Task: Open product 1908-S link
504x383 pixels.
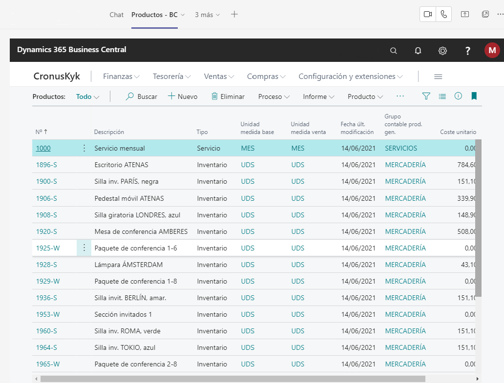Action: [x=46, y=215]
